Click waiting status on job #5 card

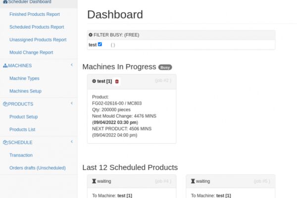[x=203, y=181]
